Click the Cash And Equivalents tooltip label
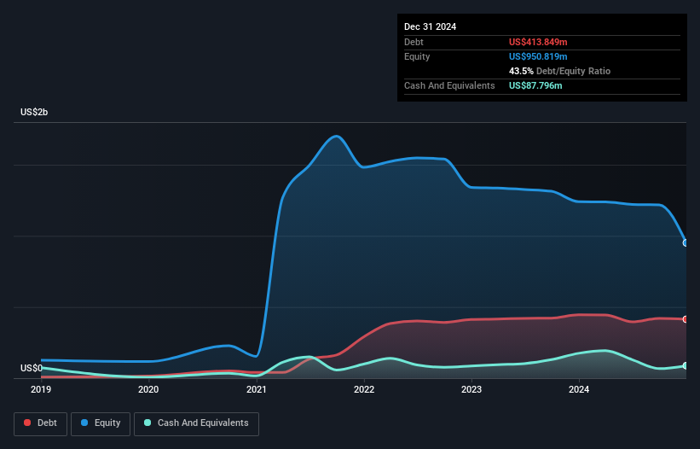700x449 pixels. pos(449,85)
